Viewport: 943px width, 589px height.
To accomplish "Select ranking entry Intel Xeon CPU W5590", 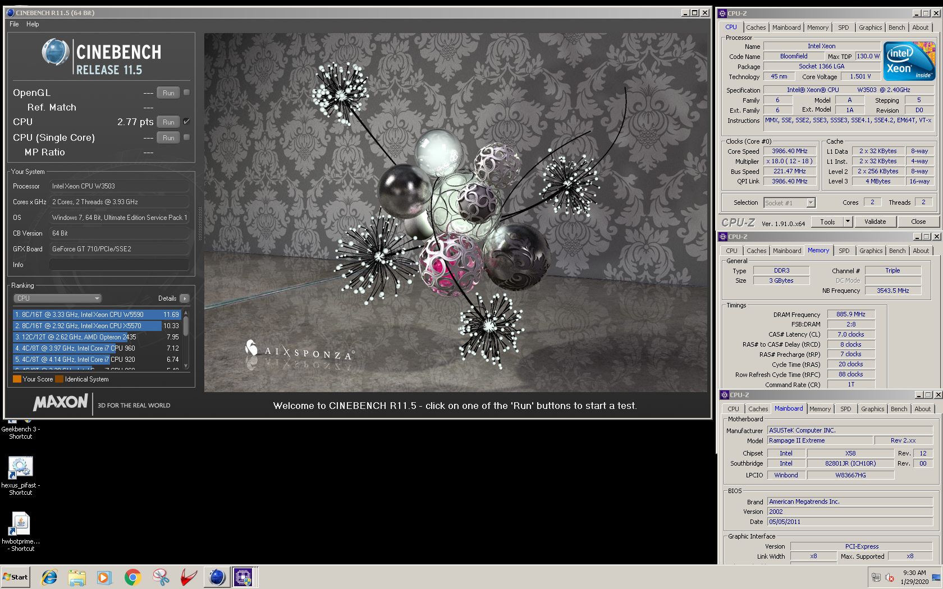I will [97, 315].
